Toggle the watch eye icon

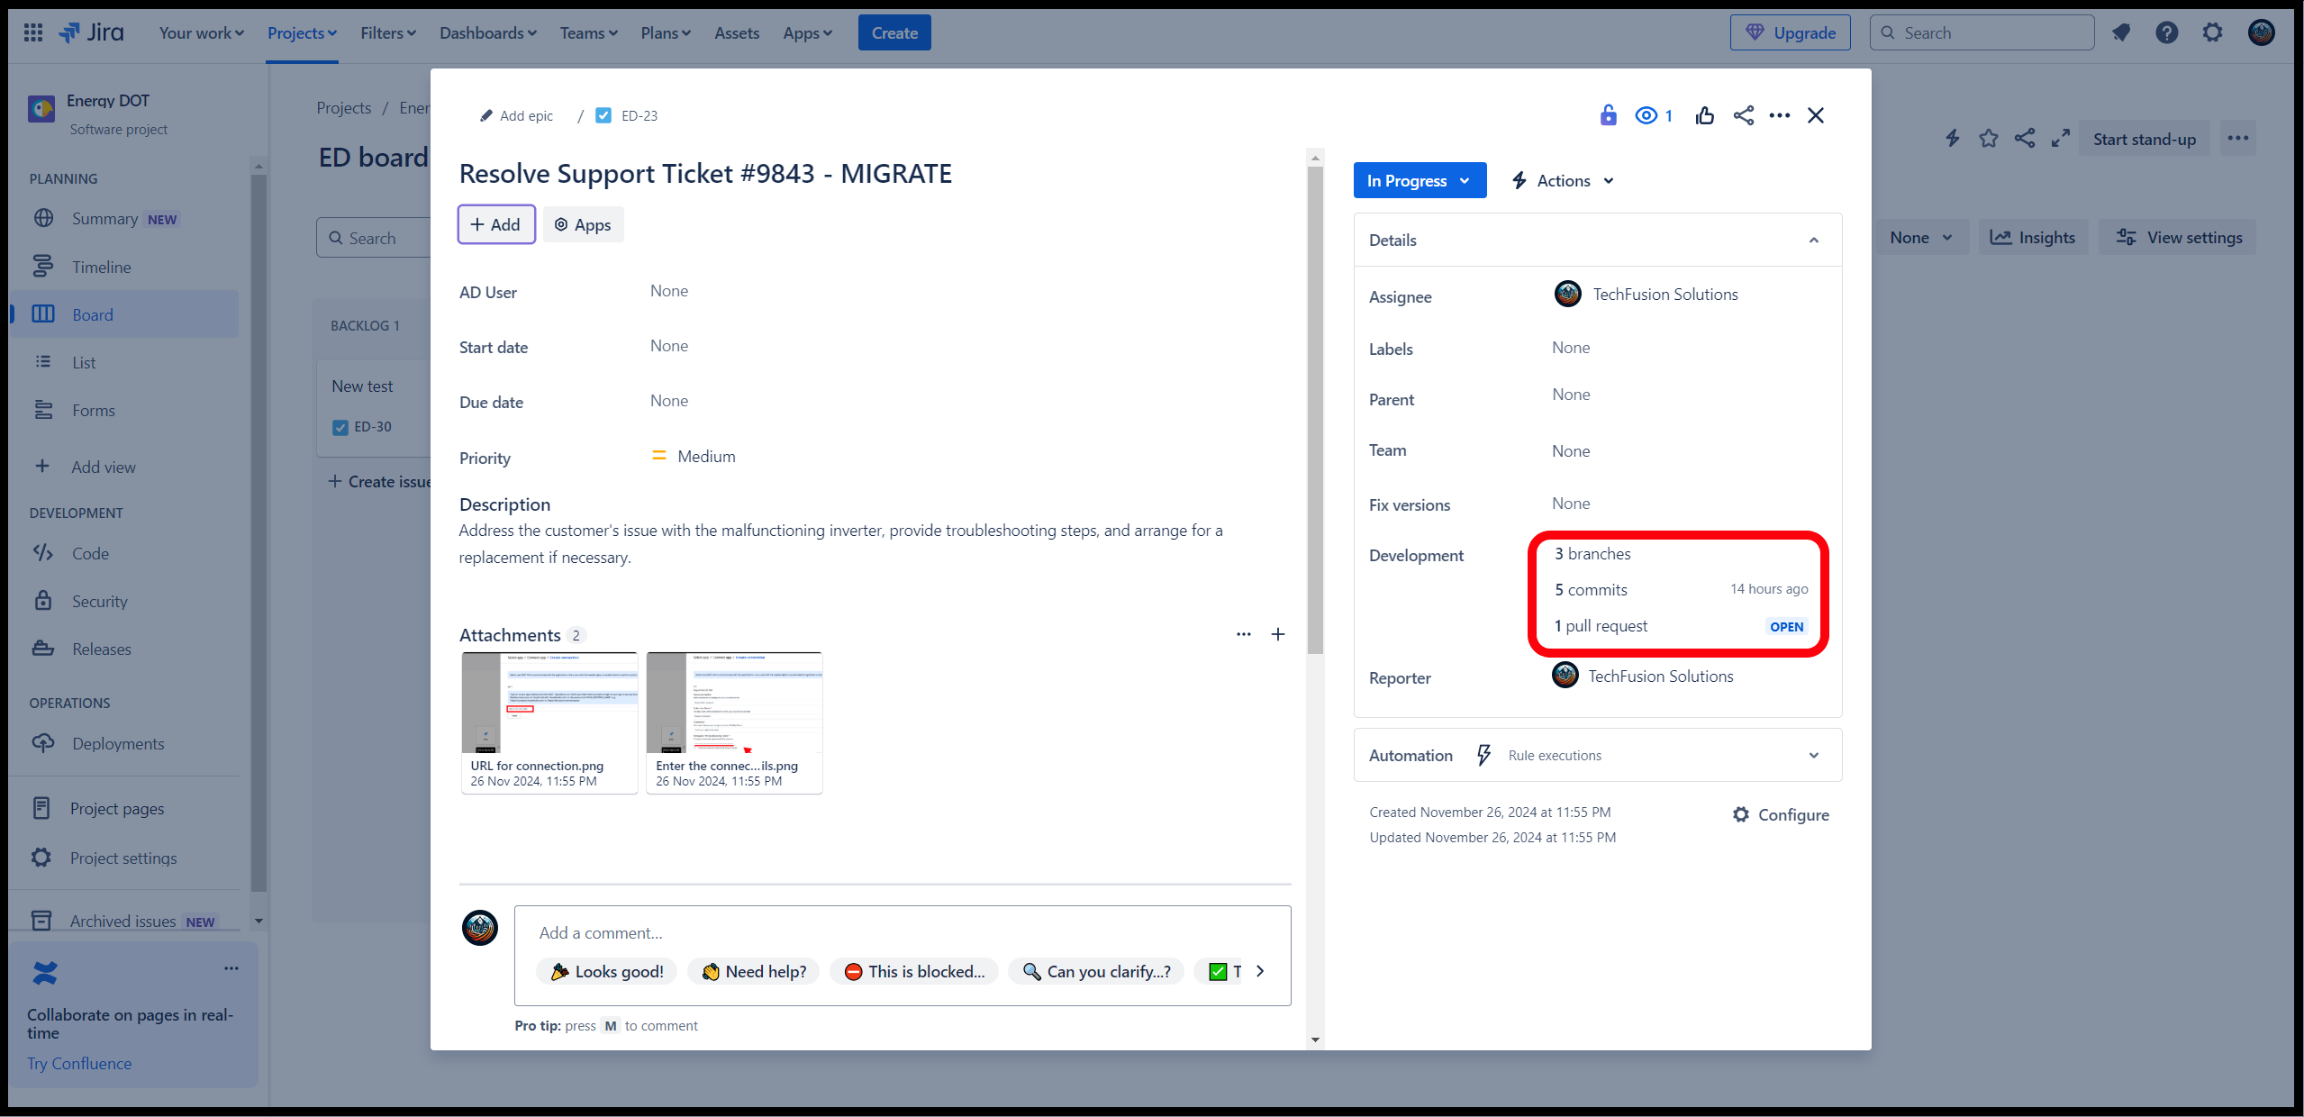(x=1646, y=115)
